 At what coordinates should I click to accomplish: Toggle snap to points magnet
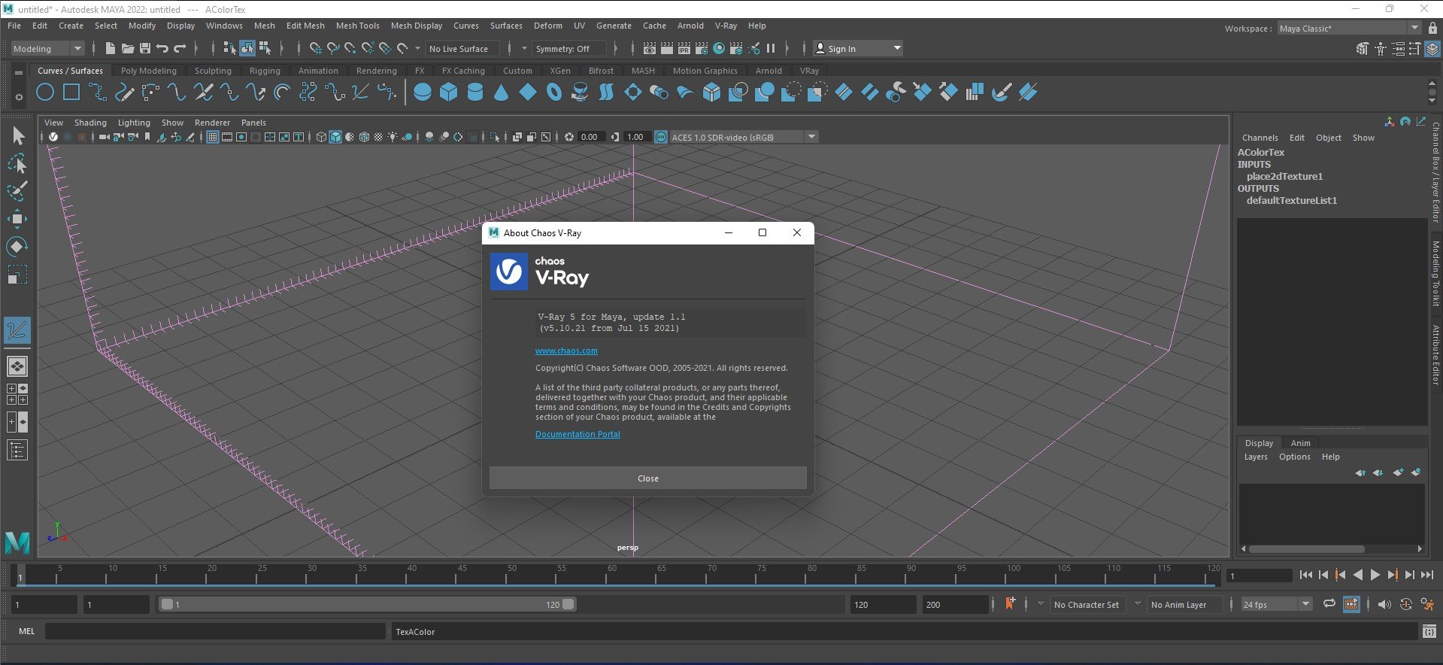pos(350,48)
